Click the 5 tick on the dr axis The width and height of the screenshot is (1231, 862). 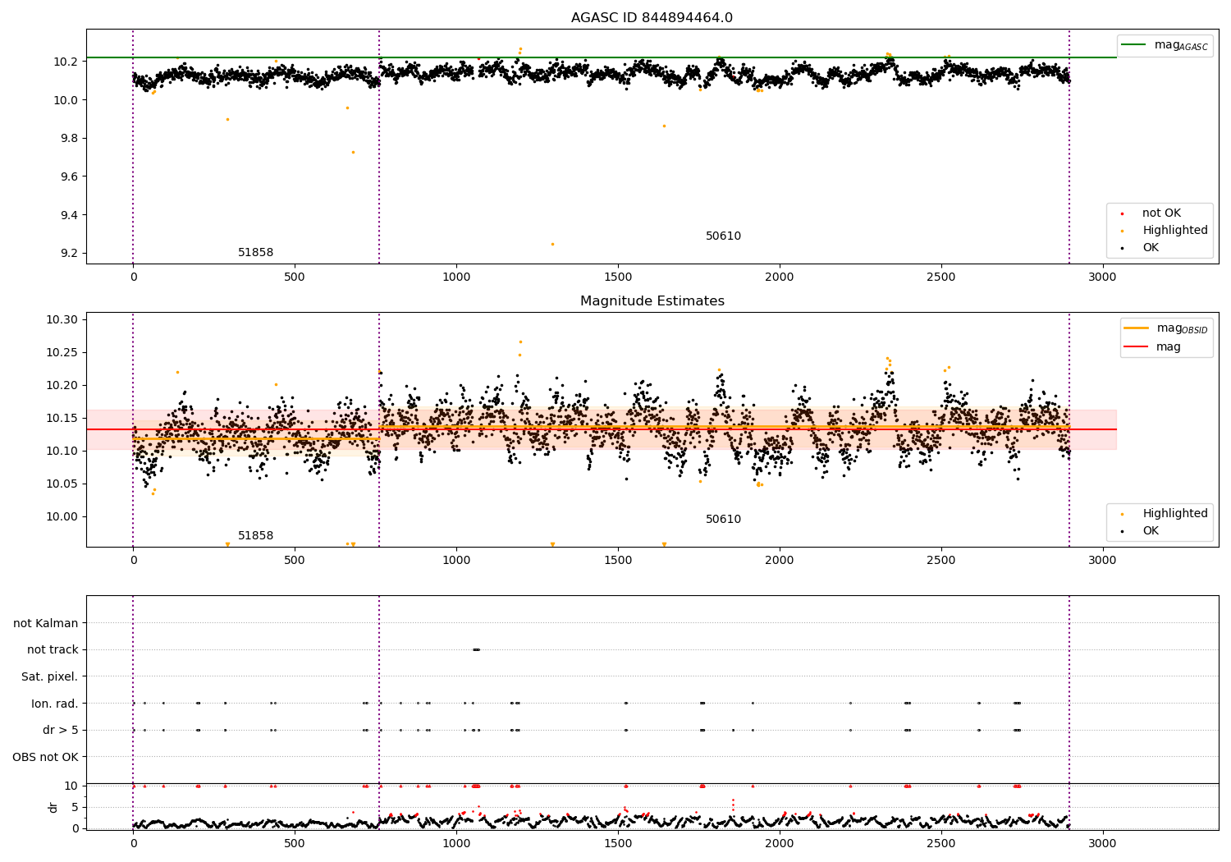(x=75, y=807)
